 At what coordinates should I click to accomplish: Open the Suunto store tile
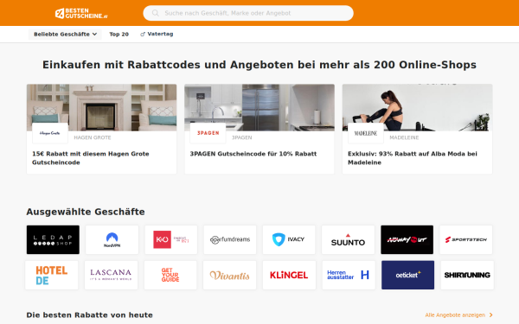pyautogui.click(x=349, y=239)
